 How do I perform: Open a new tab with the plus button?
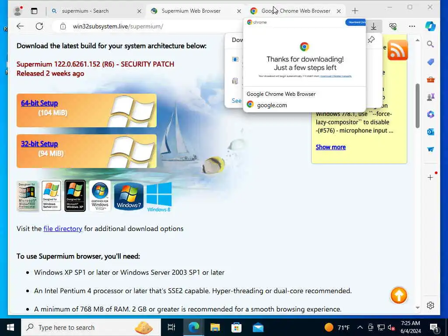point(355,11)
